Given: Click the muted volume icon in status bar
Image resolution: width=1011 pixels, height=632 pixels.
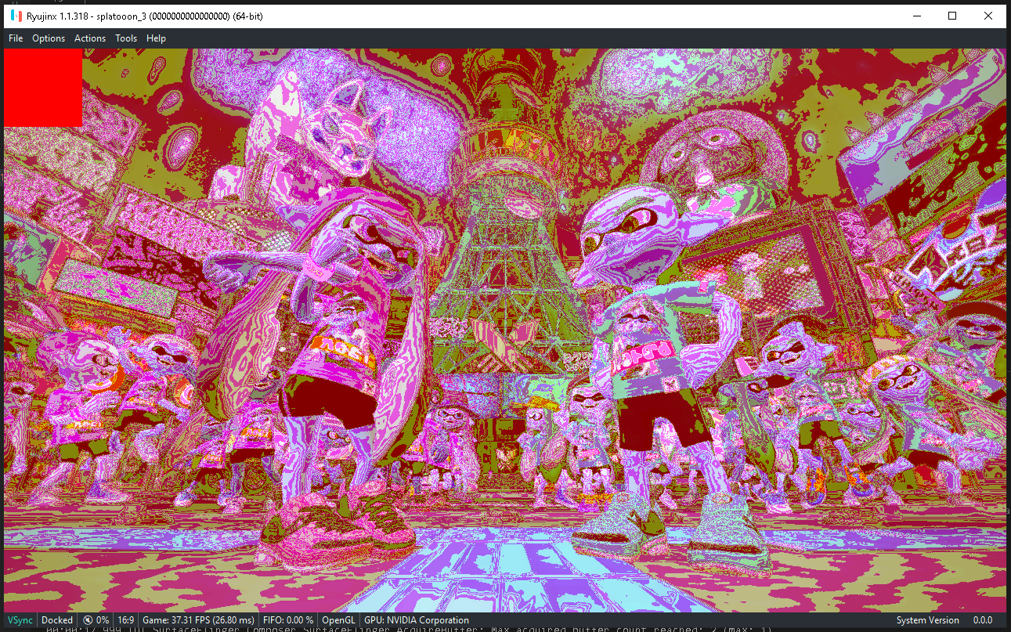Looking at the screenshot, I should pos(88,620).
